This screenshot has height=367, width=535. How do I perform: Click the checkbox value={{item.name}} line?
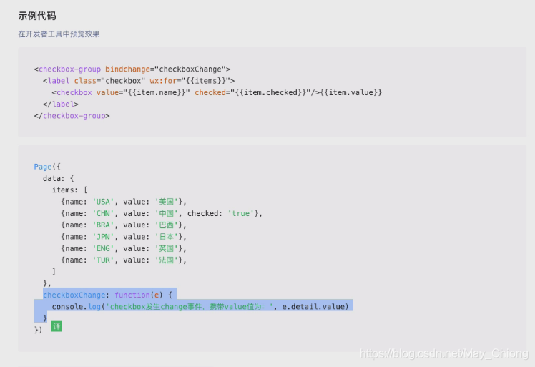coord(217,92)
